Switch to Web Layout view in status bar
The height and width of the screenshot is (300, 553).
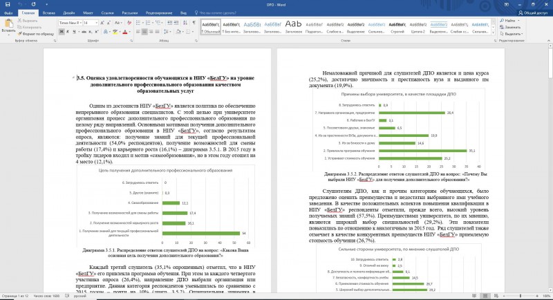496,296
